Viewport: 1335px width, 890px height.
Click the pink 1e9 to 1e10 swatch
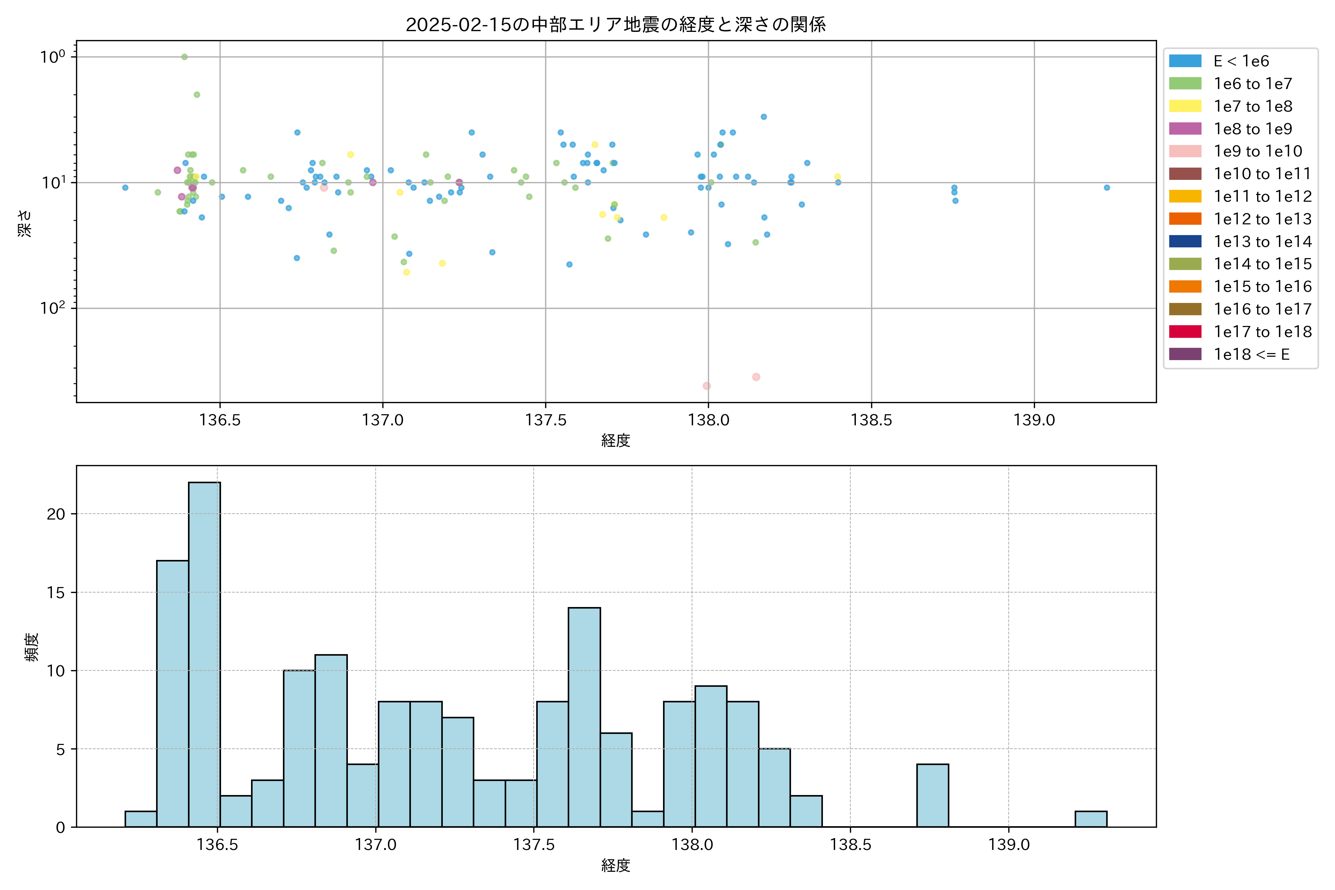[x=1184, y=151]
